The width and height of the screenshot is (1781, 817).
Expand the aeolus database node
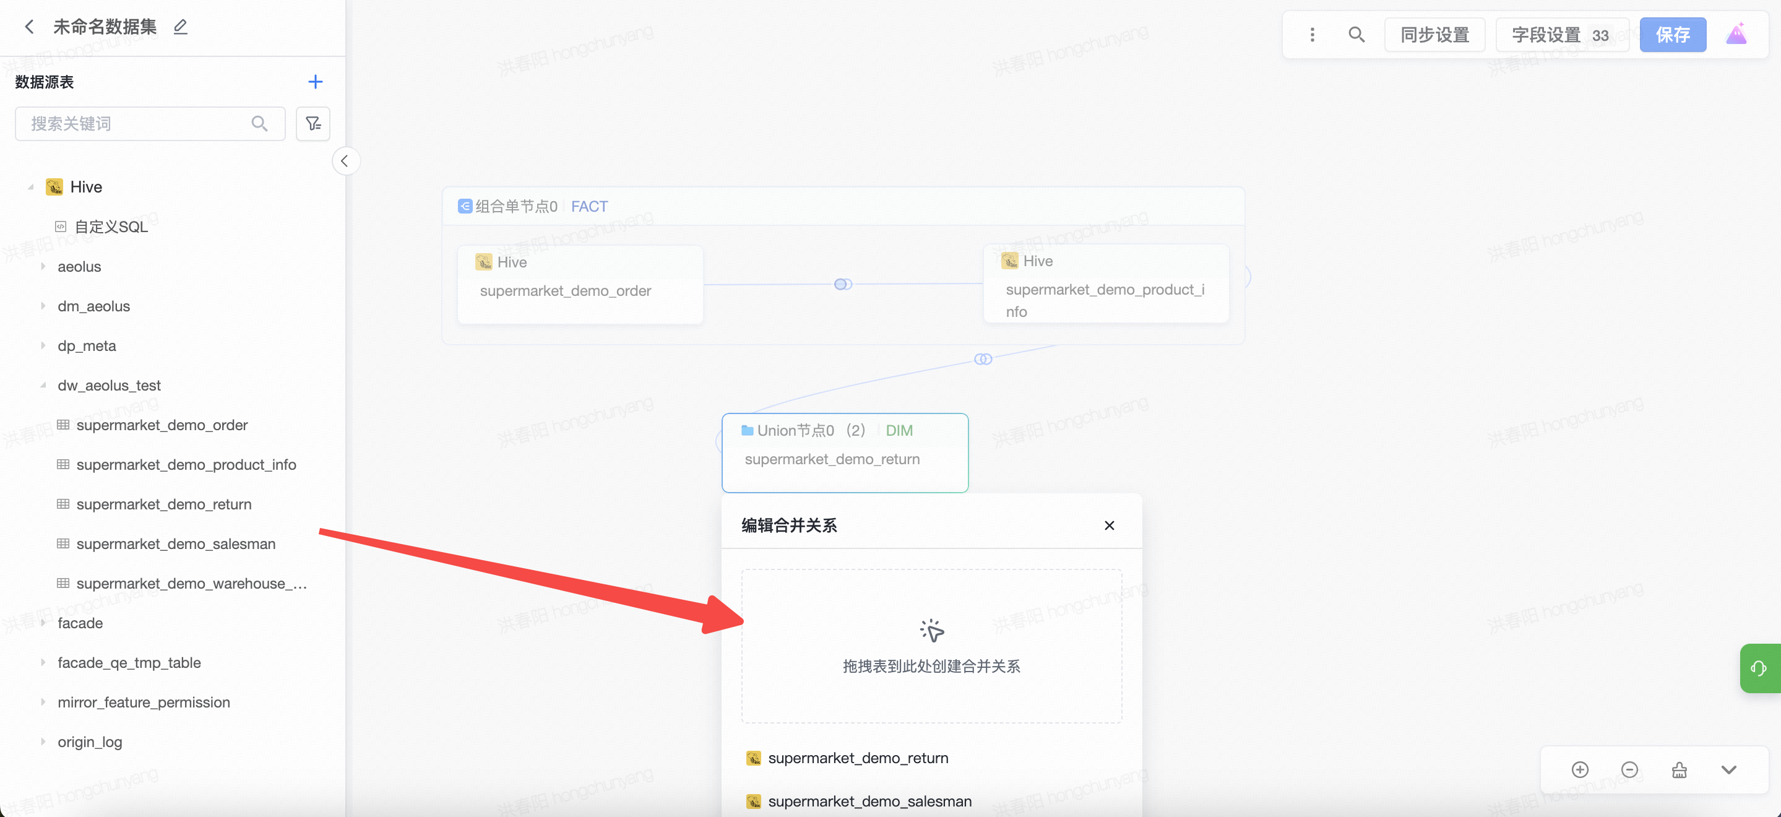(x=43, y=266)
